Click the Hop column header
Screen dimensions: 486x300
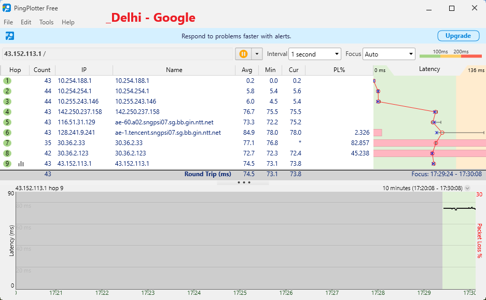15,70
